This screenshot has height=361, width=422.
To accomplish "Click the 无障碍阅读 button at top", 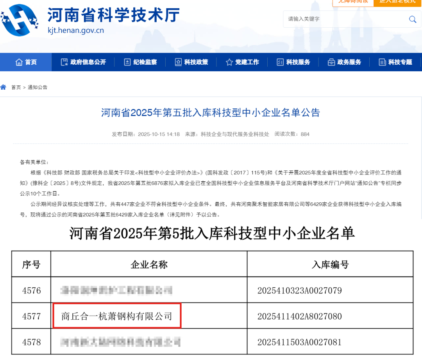I will [353, 2].
